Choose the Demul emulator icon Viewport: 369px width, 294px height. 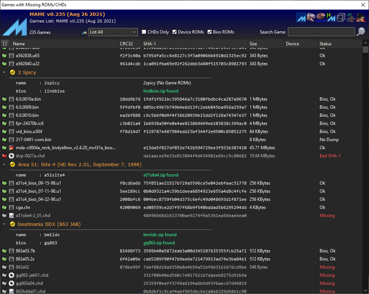click(321, 17)
